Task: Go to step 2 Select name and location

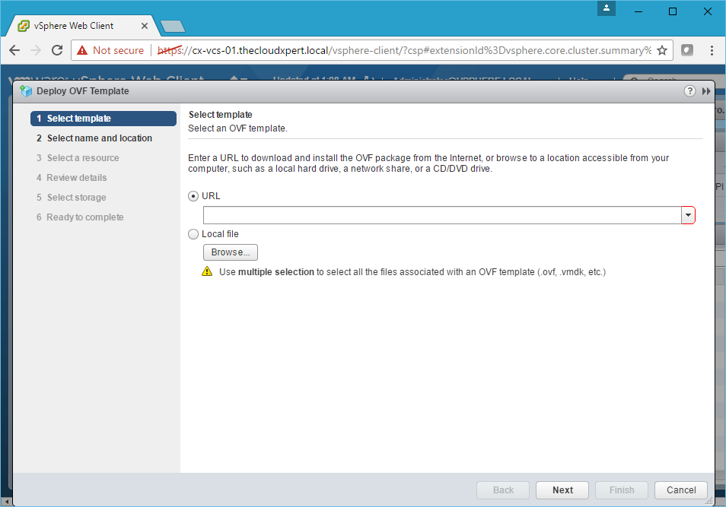Action: pyautogui.click(x=99, y=138)
